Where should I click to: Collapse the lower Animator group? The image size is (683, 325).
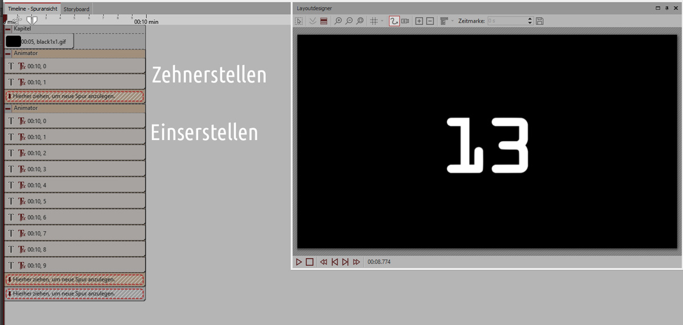coord(8,108)
